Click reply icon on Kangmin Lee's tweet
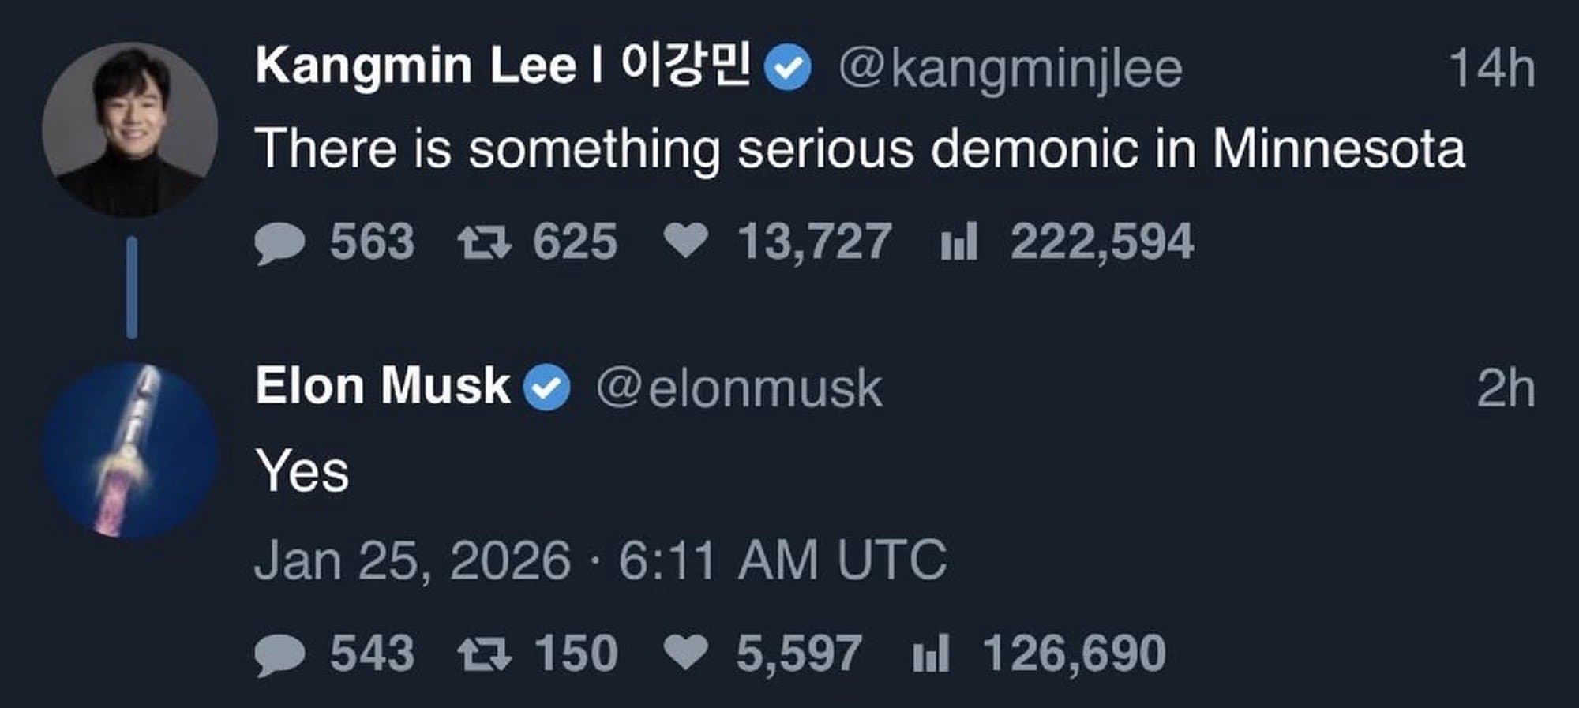Screen dimensions: 1579x708 [279, 242]
